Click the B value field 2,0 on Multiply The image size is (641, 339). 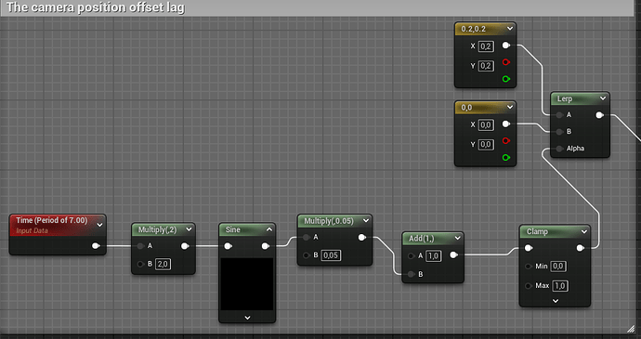point(163,264)
